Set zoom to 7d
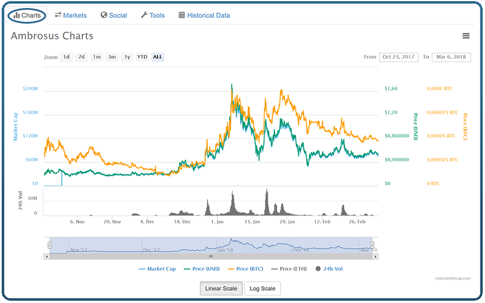Image resolution: width=485 pixels, height=303 pixels. click(81, 57)
